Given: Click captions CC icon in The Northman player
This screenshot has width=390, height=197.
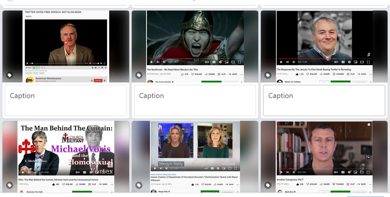Looking at the screenshot, I should pos(214,62).
